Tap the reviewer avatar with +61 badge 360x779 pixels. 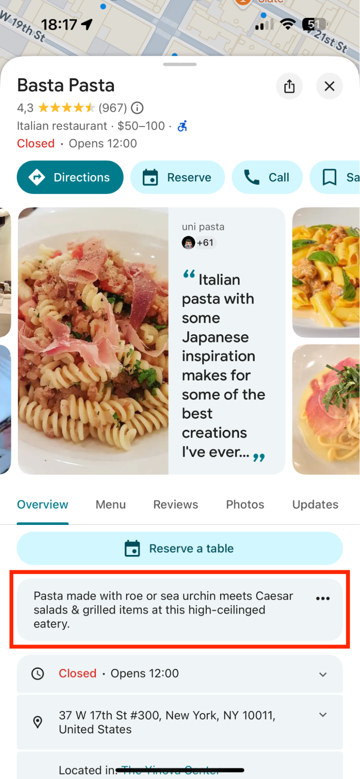(189, 243)
